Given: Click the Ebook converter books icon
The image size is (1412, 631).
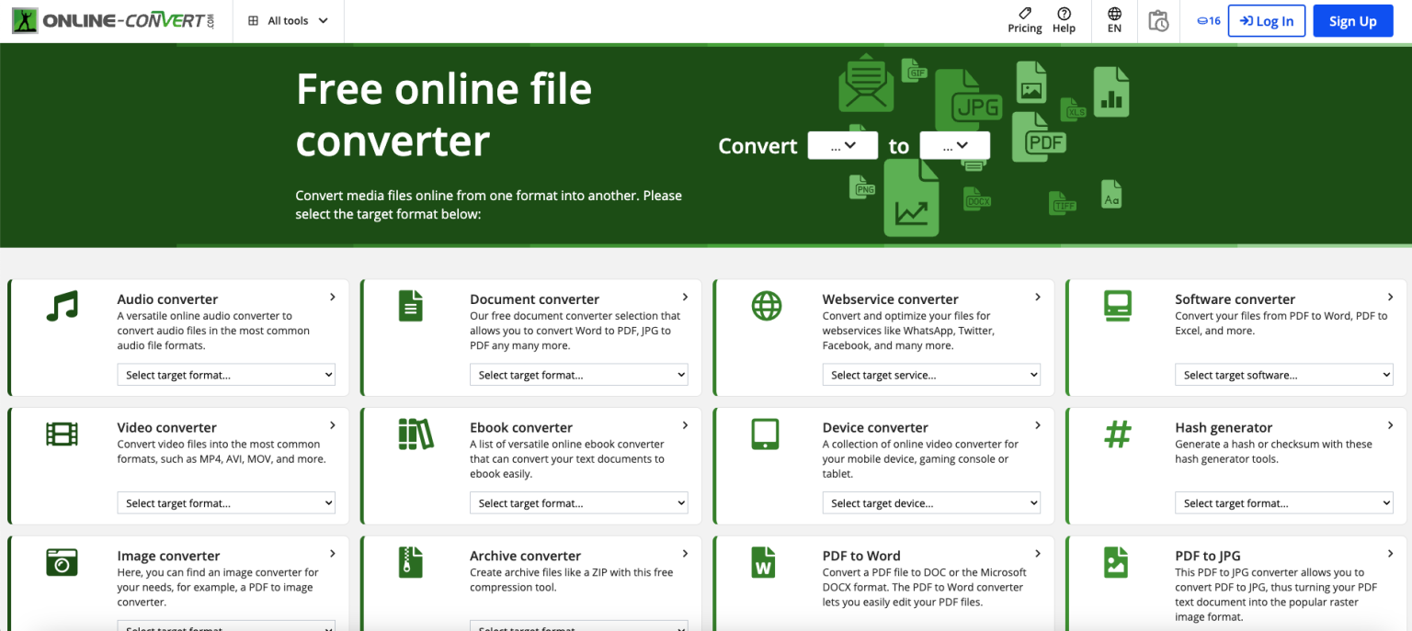Looking at the screenshot, I should click(x=415, y=434).
